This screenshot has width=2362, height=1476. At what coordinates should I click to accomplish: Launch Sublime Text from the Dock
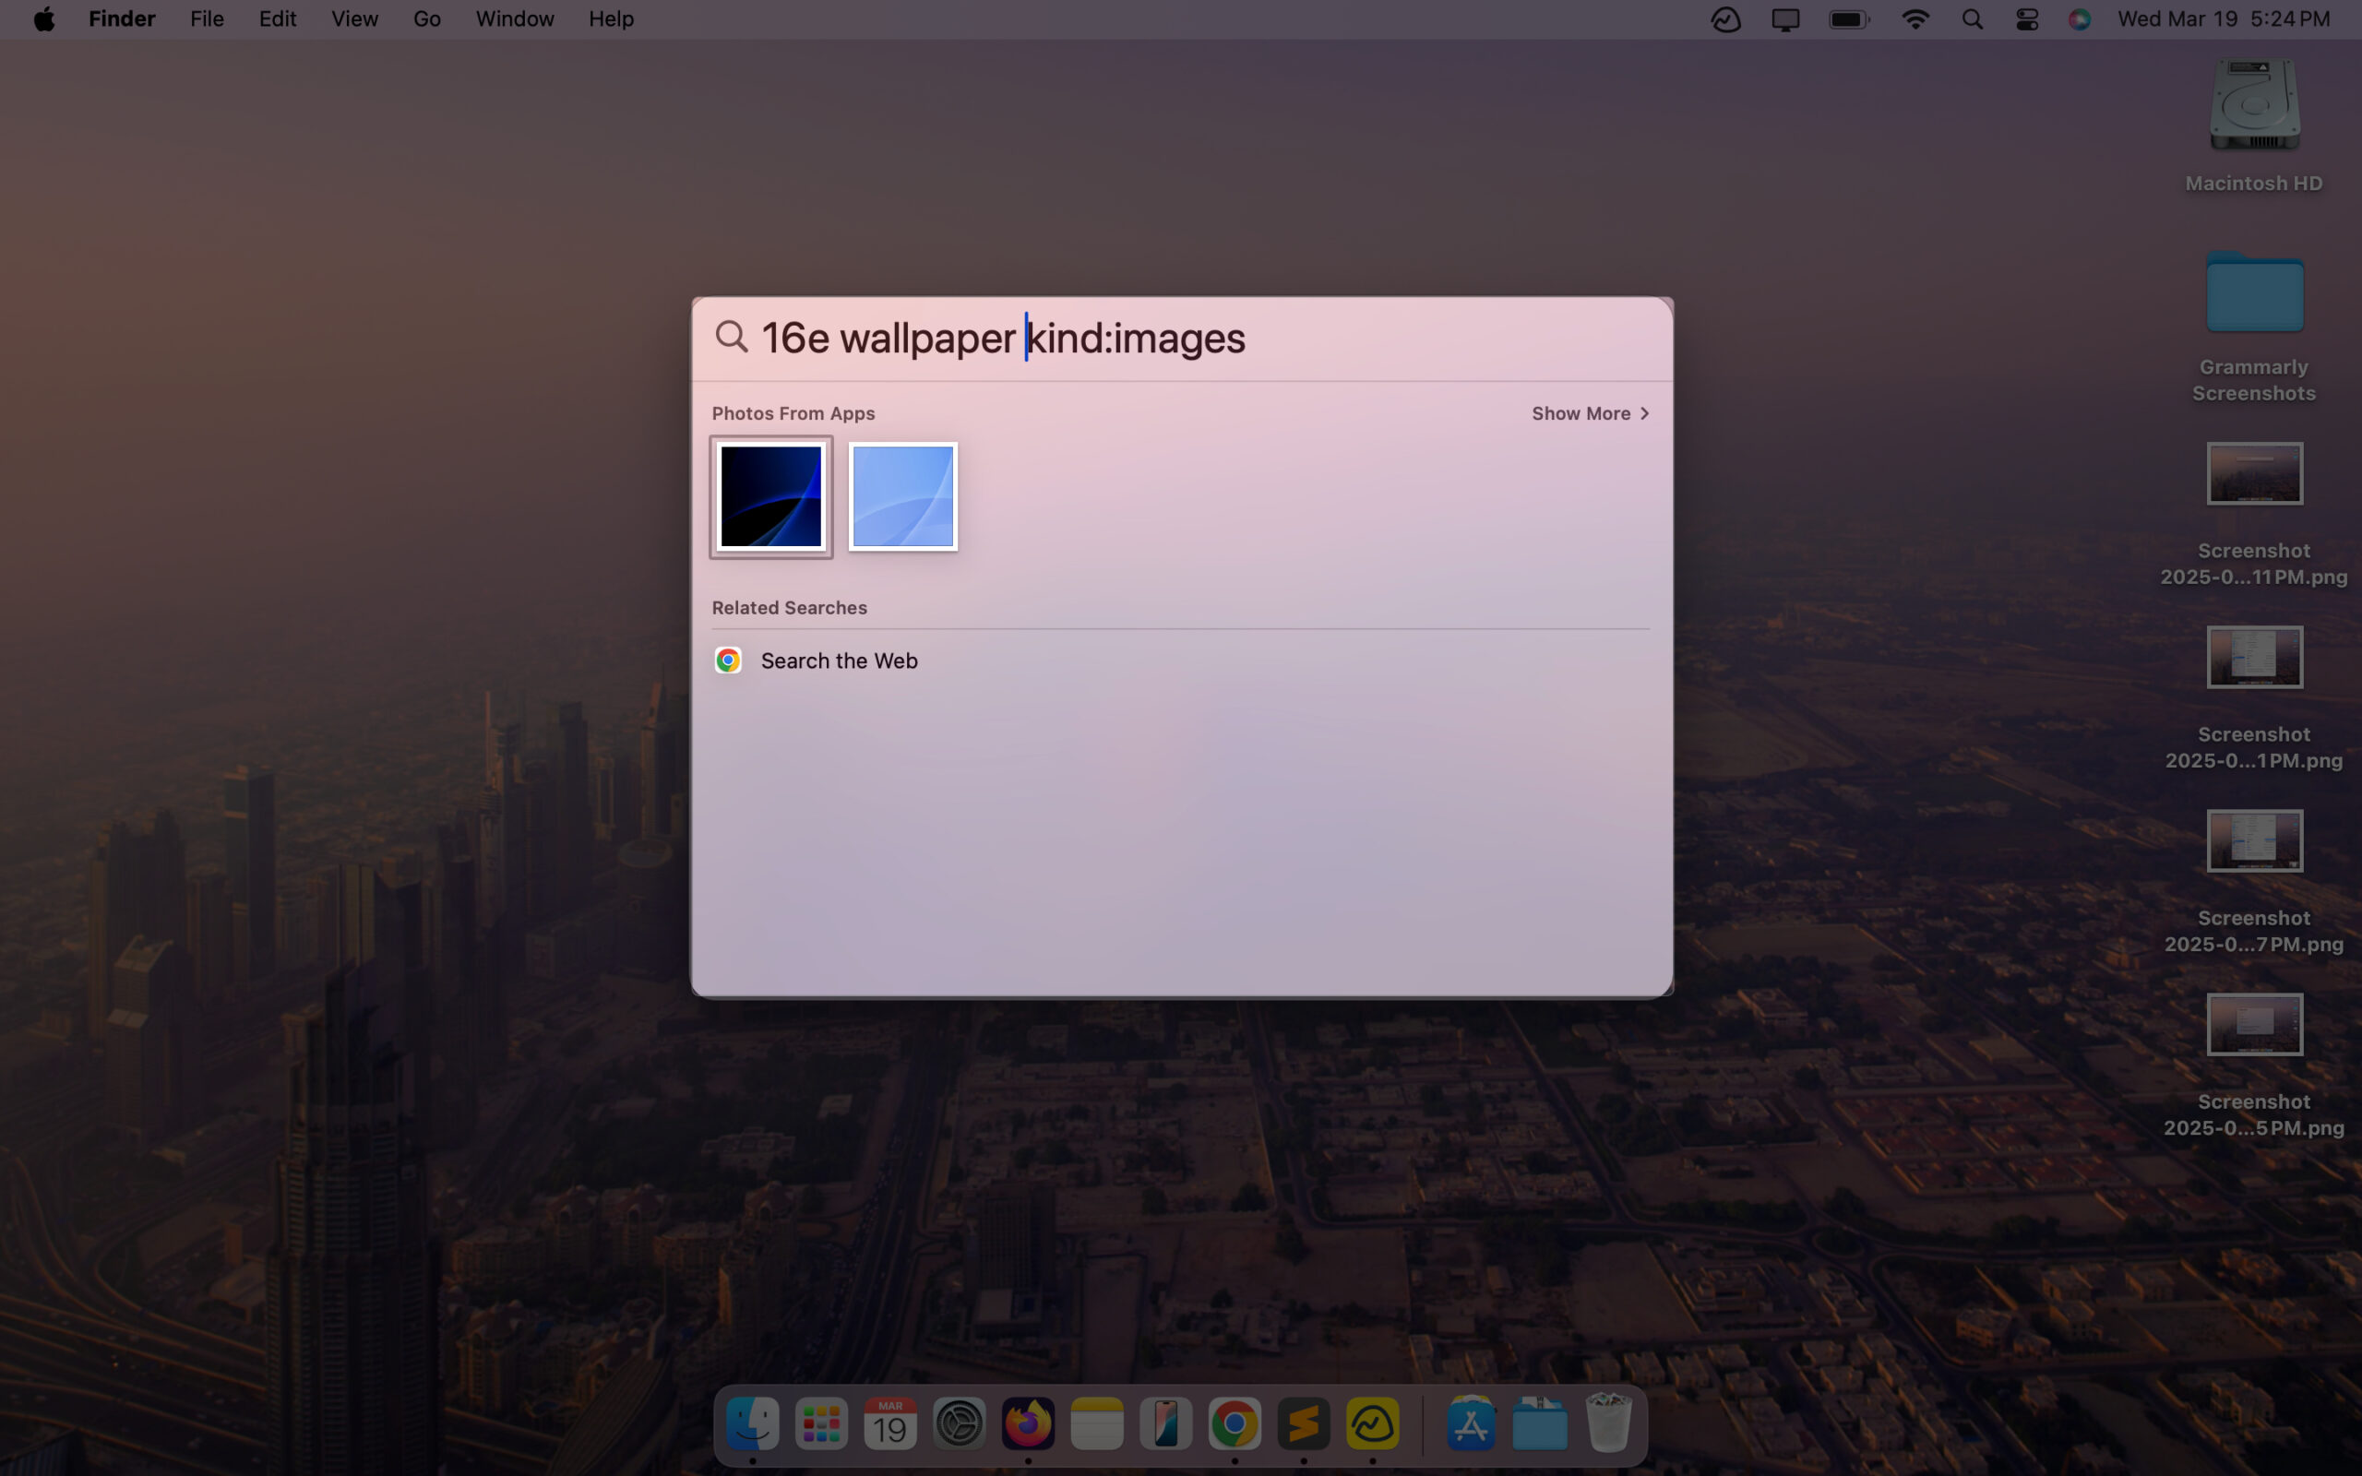point(1303,1424)
